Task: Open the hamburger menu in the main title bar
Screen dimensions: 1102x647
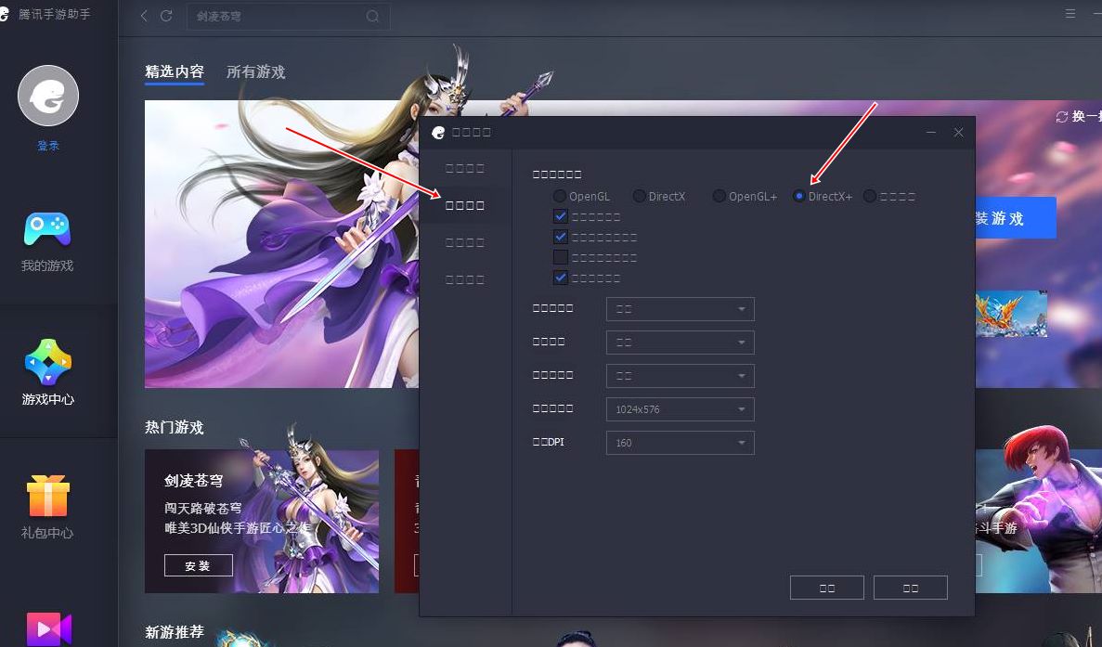Action: pyautogui.click(x=1070, y=13)
